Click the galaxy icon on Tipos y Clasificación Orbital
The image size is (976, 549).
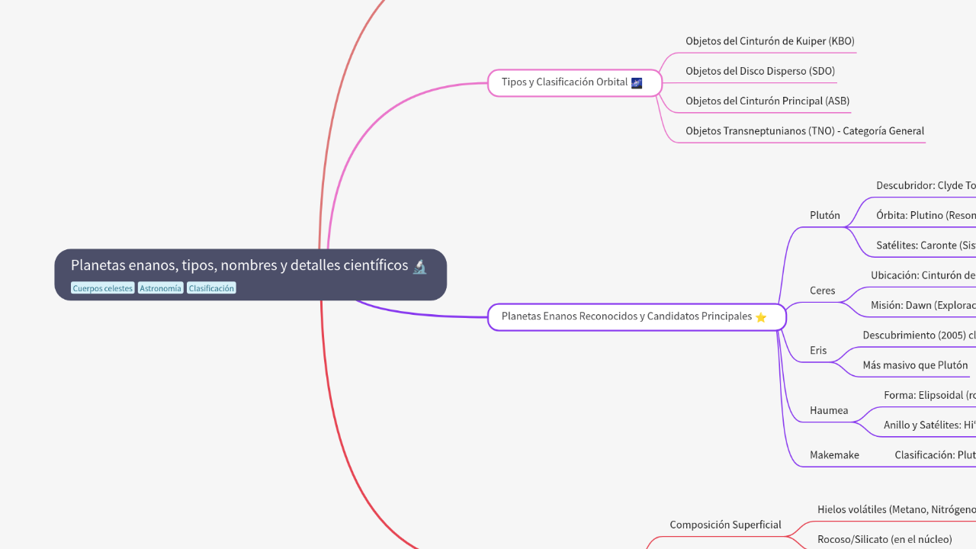[x=637, y=82]
